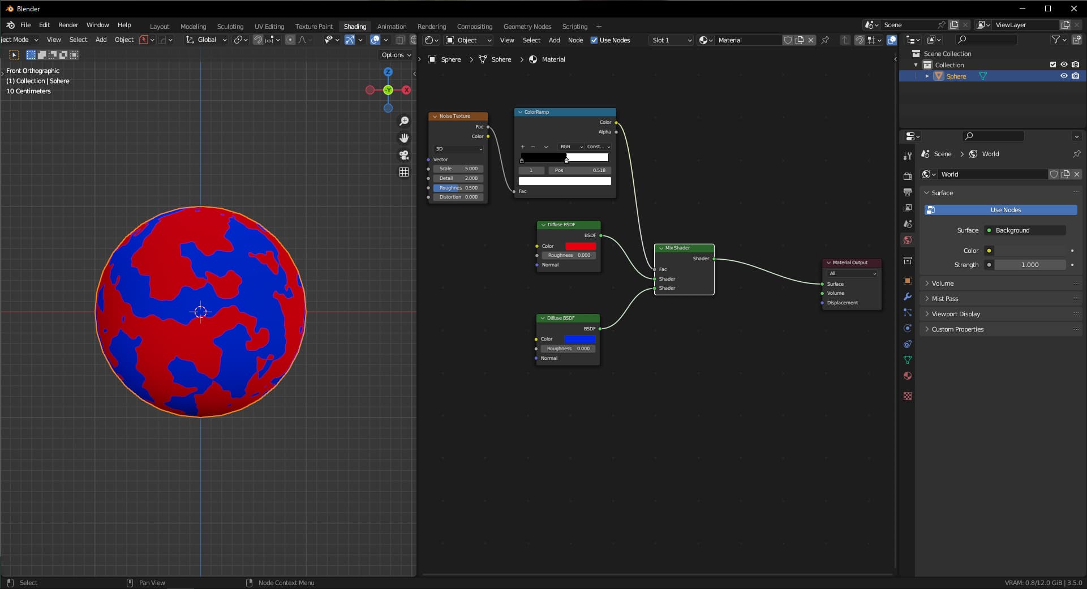Open the Global transform orientation dropdown
This screenshot has height=589, width=1087.
(x=206, y=40)
